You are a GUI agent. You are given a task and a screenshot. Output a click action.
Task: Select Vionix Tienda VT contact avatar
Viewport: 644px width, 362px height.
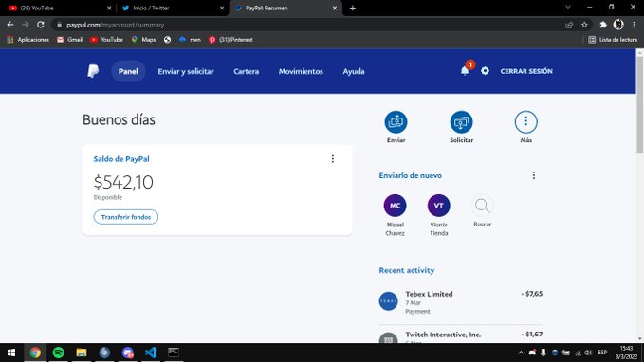click(438, 206)
